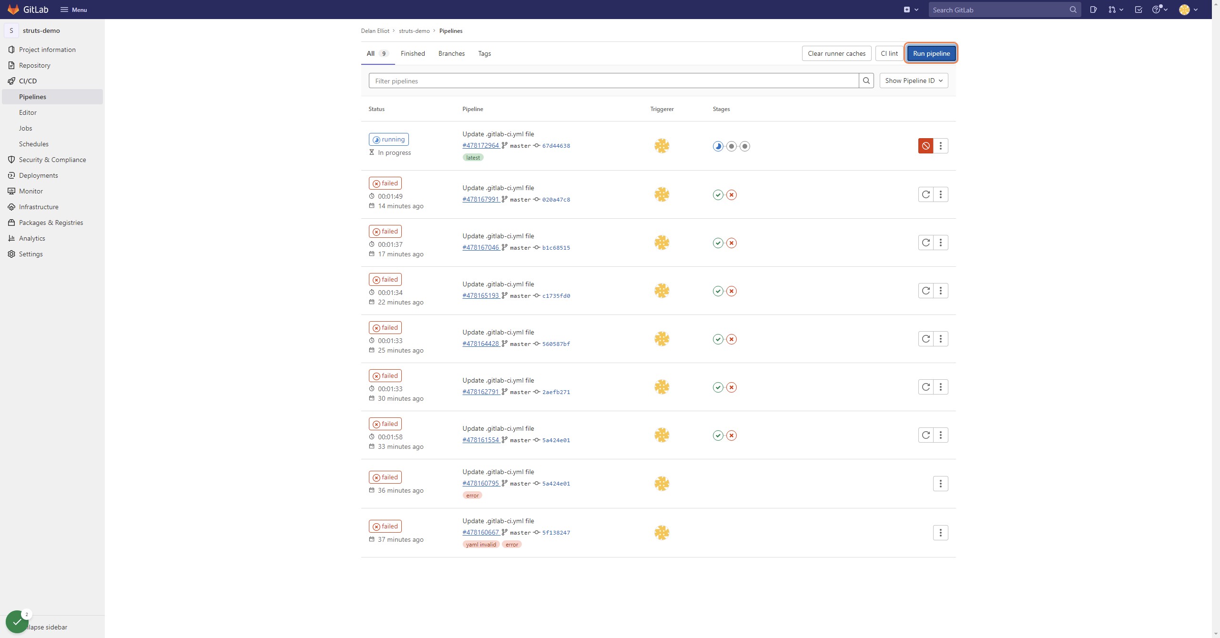This screenshot has height=638, width=1220.
Task: Open more actions for pipeline #478160667
Action: (940, 533)
